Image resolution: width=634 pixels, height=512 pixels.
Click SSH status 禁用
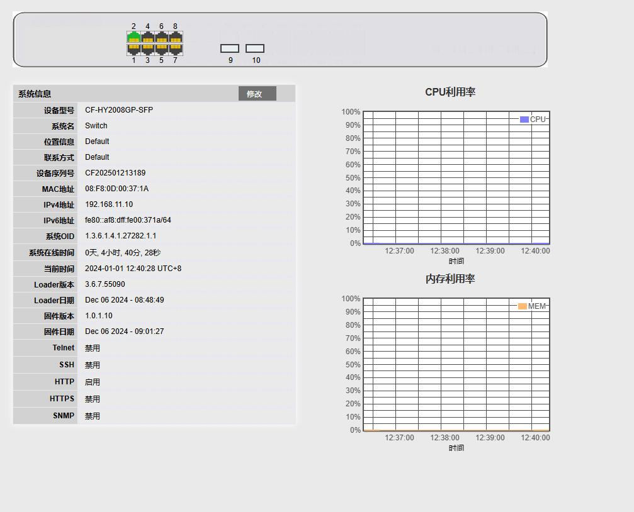click(92, 365)
